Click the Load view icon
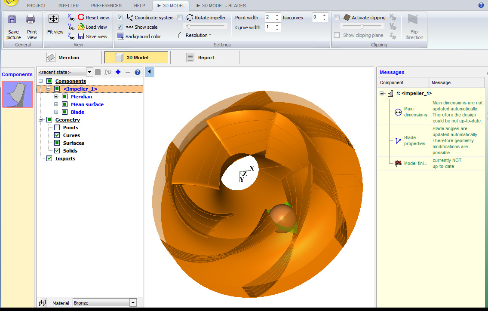Screen dimensions: 488x311 click(x=81, y=27)
